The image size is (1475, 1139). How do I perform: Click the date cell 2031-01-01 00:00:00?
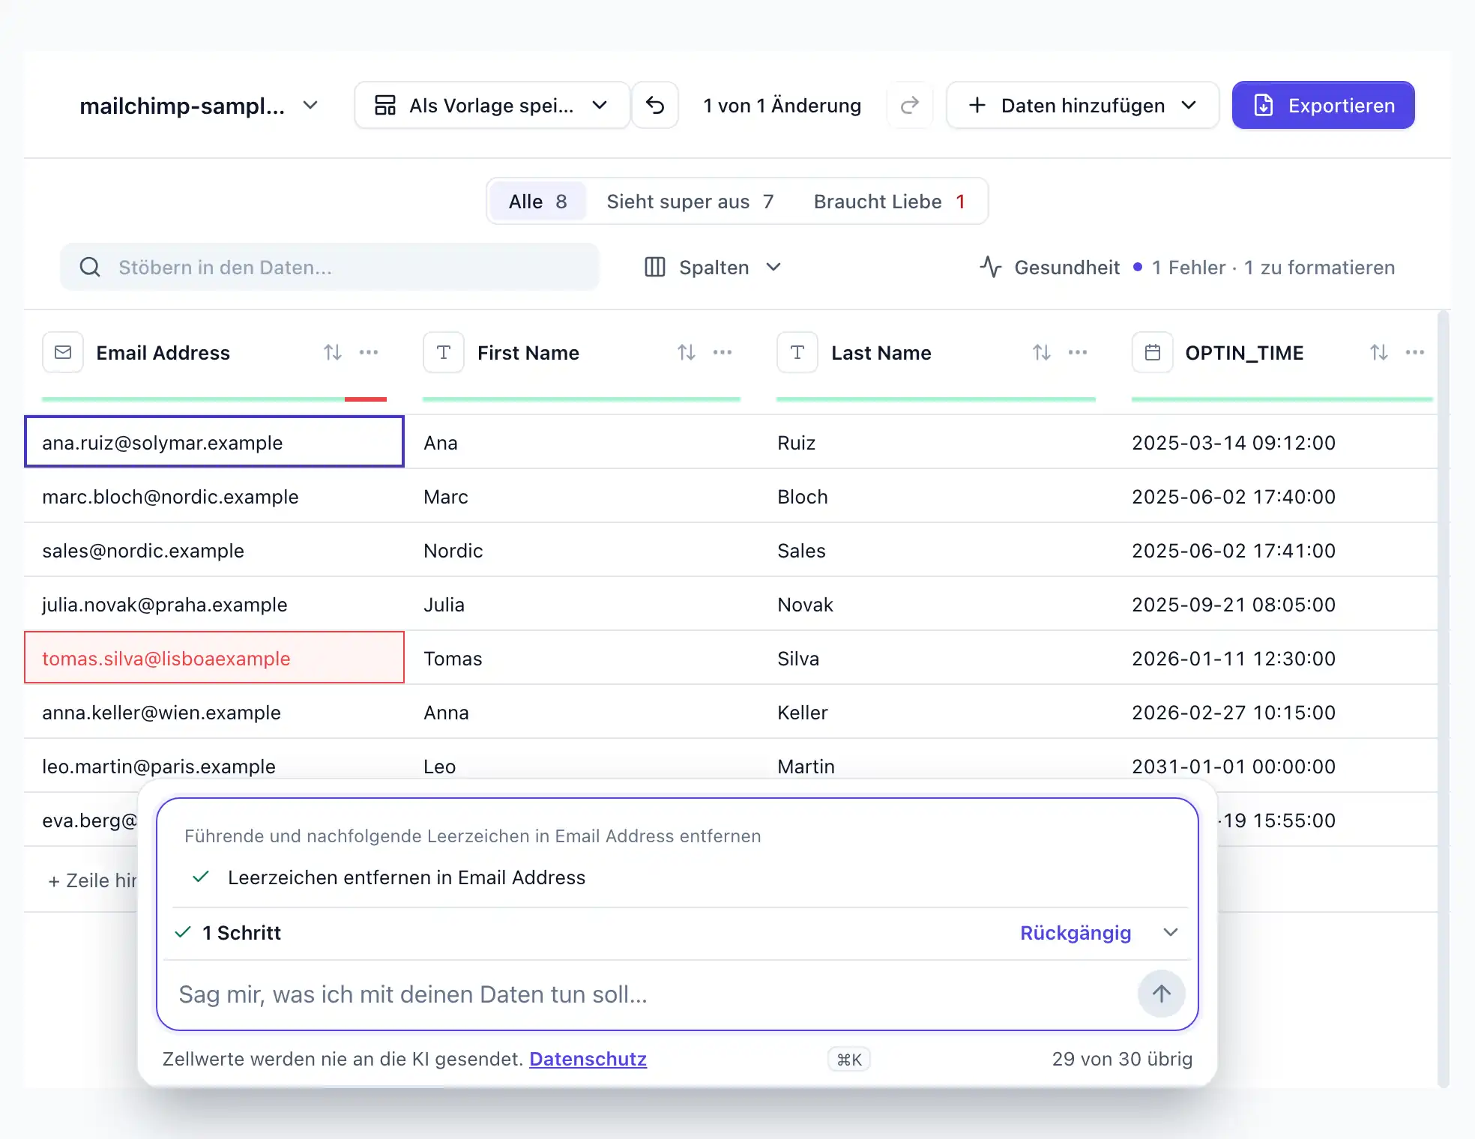click(x=1276, y=766)
